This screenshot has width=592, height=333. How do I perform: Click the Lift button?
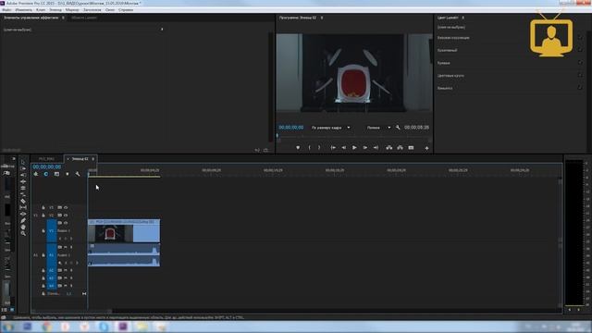(x=388, y=148)
